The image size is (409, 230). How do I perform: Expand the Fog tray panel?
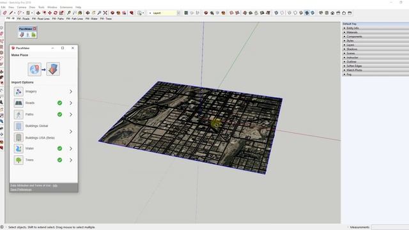pos(376,74)
